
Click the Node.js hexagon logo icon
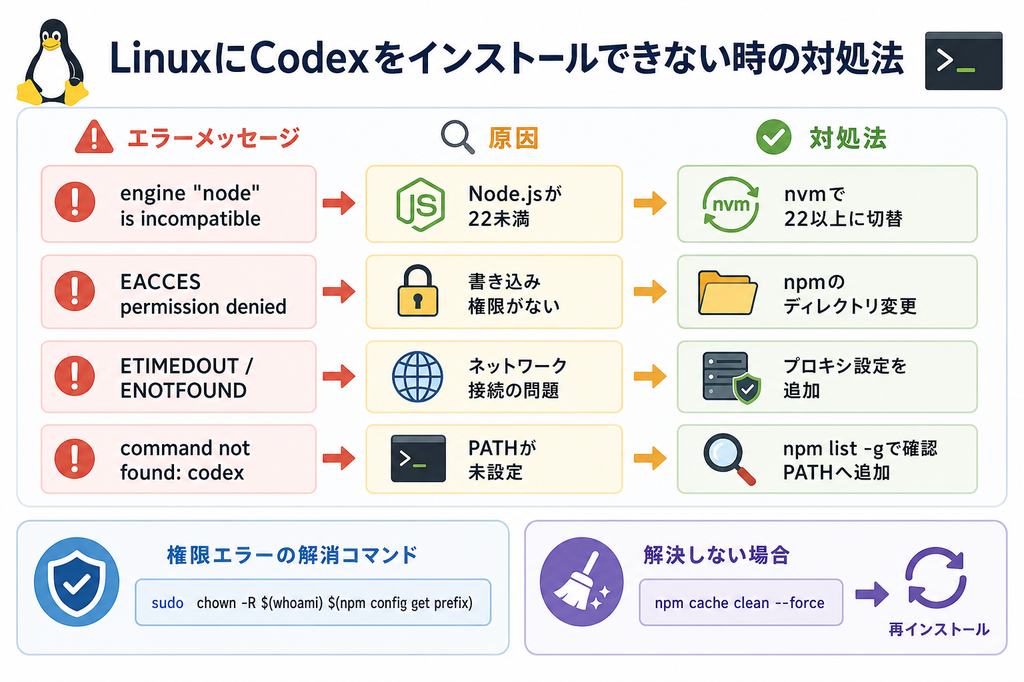coord(420,204)
